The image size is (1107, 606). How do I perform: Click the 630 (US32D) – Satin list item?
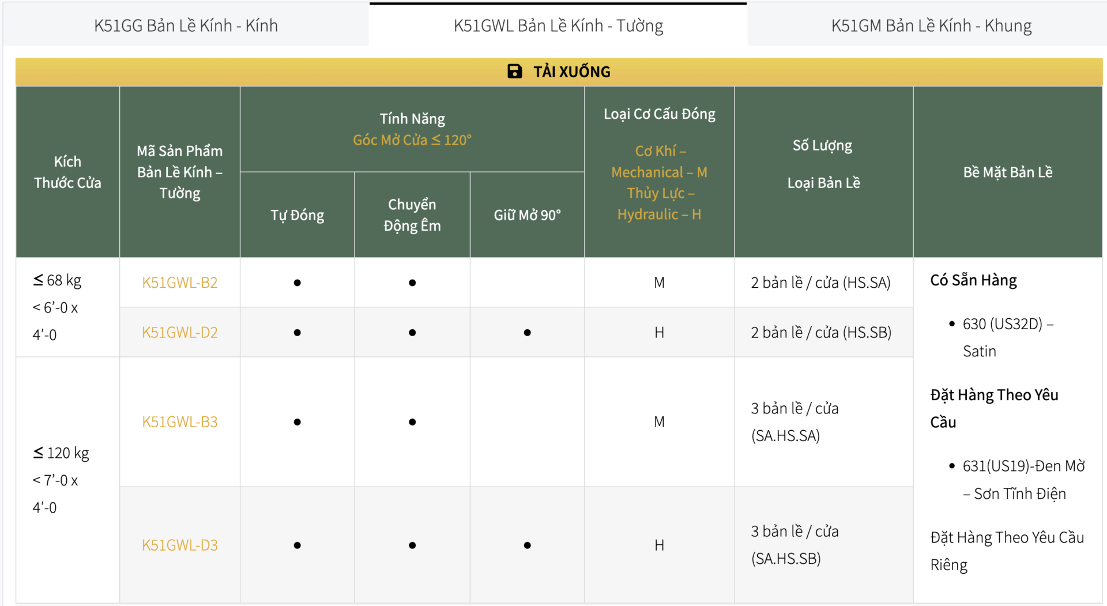pos(1009,337)
